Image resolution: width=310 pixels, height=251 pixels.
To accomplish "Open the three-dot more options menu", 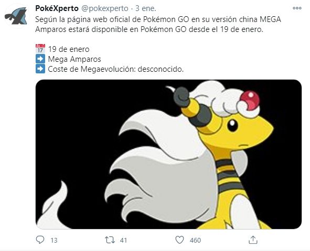I will [297, 8].
